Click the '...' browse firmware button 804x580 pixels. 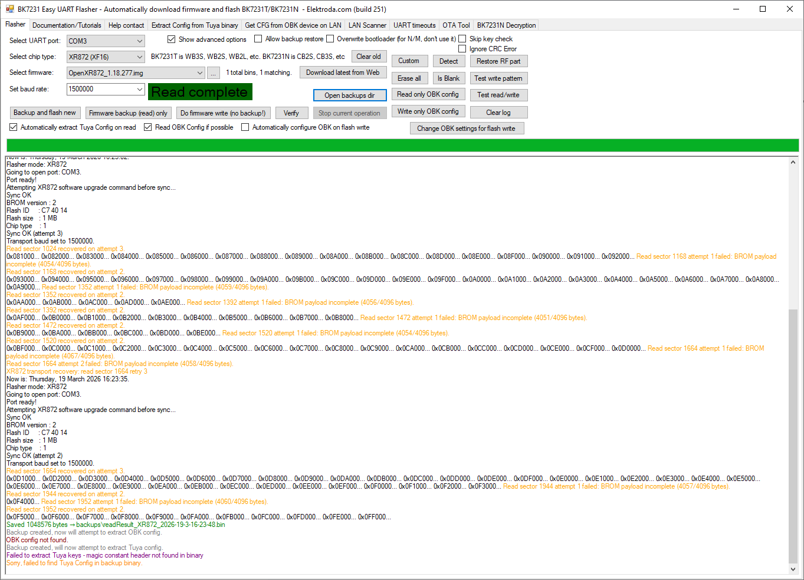coord(214,73)
